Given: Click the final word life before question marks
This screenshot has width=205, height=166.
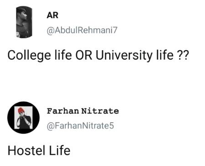Looking at the screenshot, I should coord(165,55).
